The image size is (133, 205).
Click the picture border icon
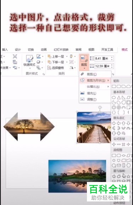tap(39, 56)
